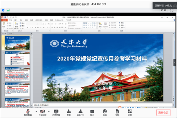Screen dimensions: 177x118
Task: Click the blue security shield icon
Action: pyautogui.click(x=3, y=10)
